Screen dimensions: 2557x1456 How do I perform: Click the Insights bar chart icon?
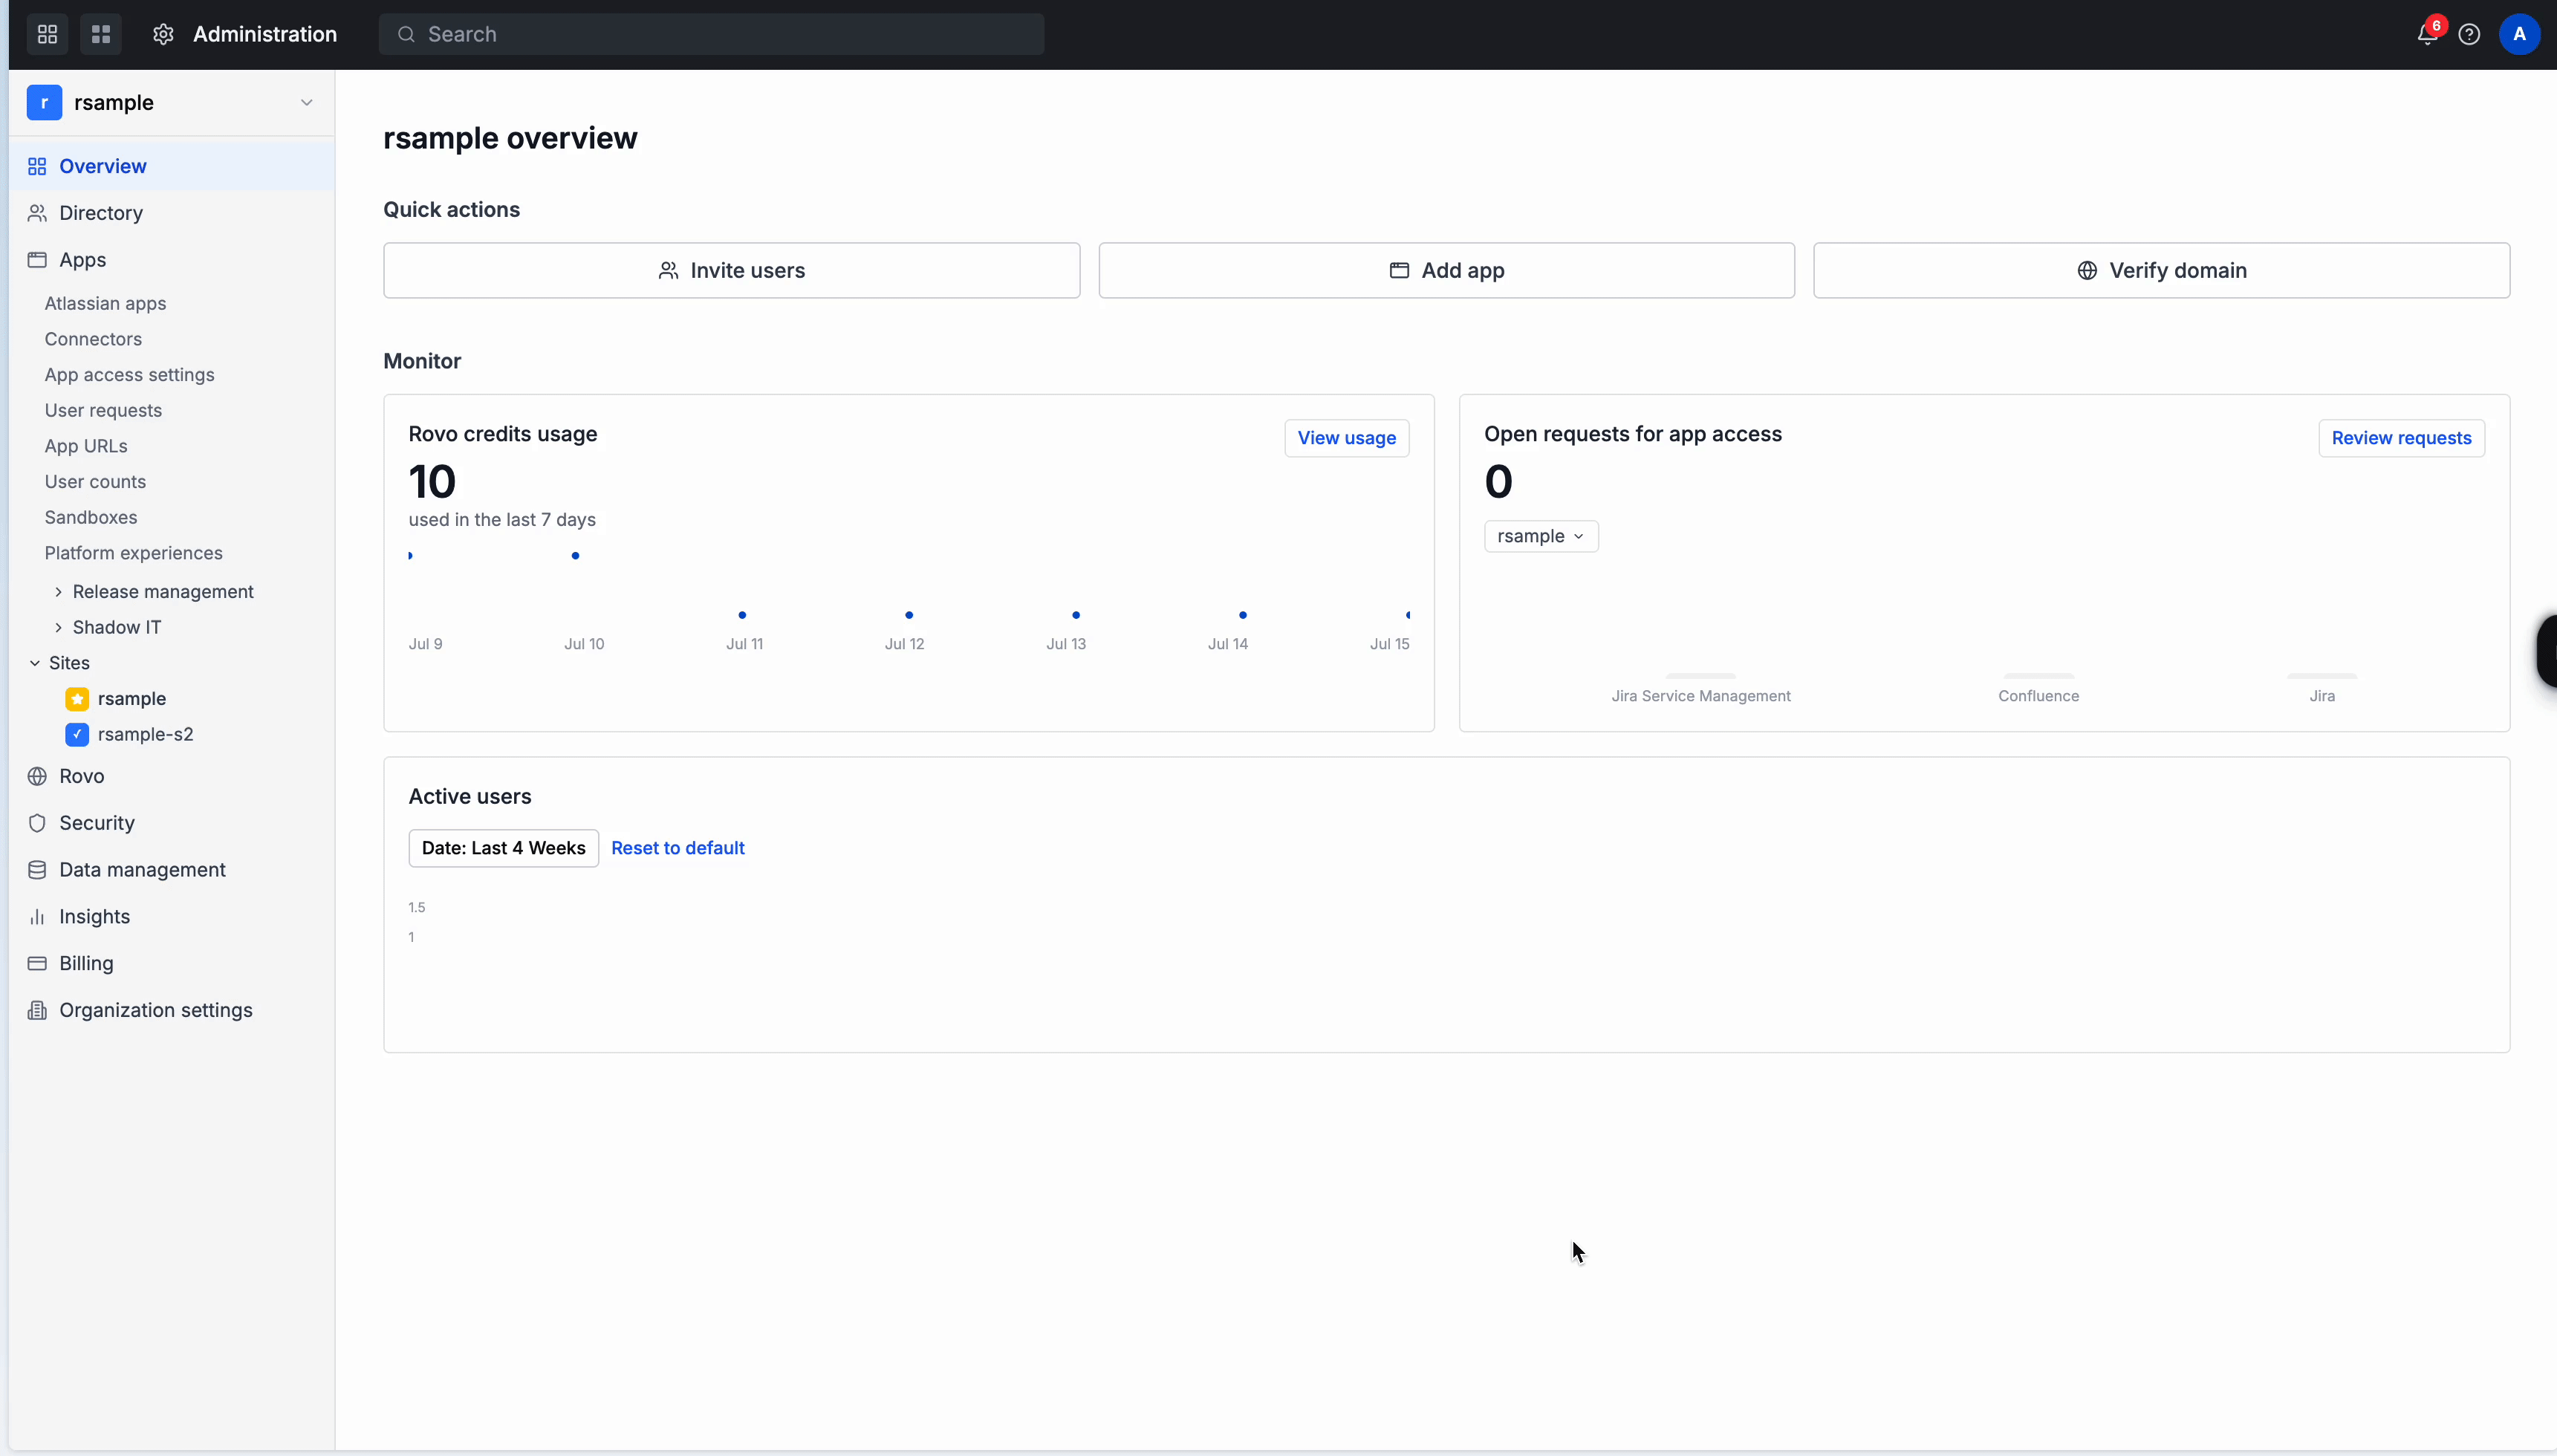point(37,917)
